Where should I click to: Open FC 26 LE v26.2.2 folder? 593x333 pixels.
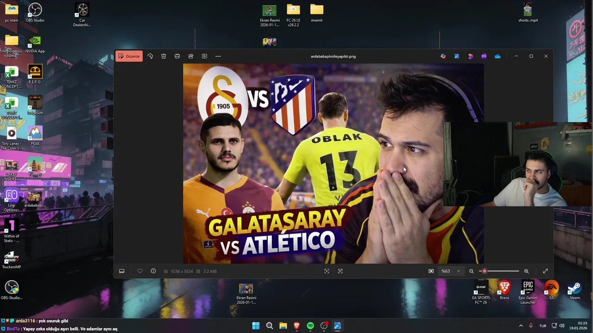point(293,15)
